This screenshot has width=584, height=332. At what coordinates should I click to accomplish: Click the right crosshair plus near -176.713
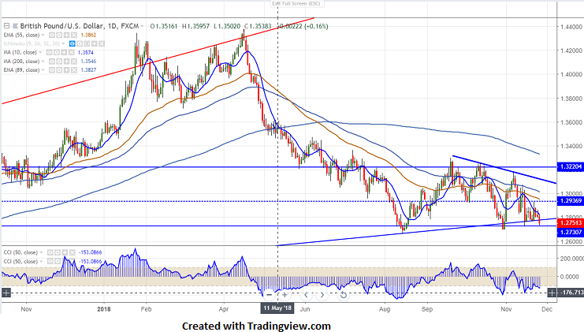point(552,293)
